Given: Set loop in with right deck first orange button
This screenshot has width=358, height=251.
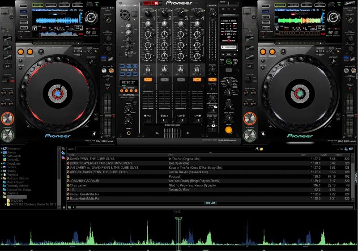Looking at the screenshot, I should [x=263, y=52].
